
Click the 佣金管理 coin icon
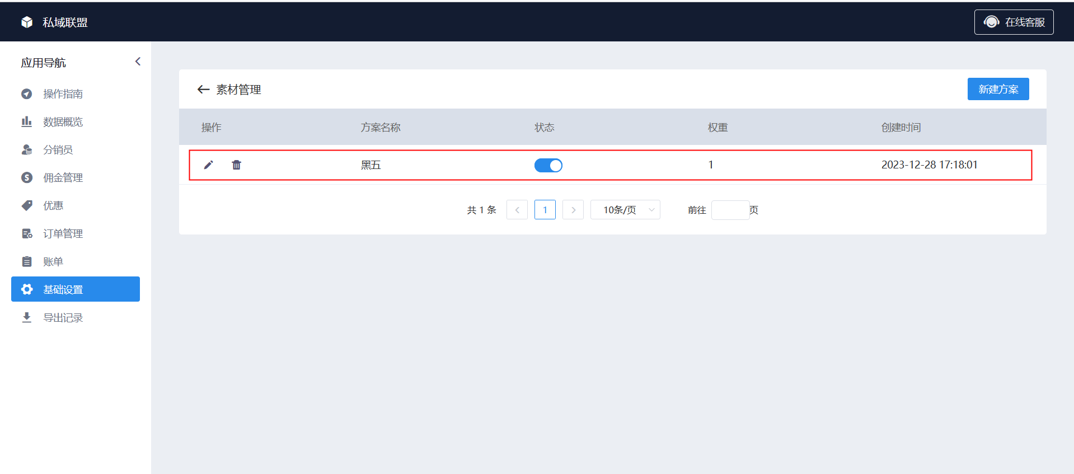point(27,177)
